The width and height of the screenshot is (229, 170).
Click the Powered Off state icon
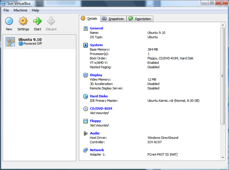(21, 44)
